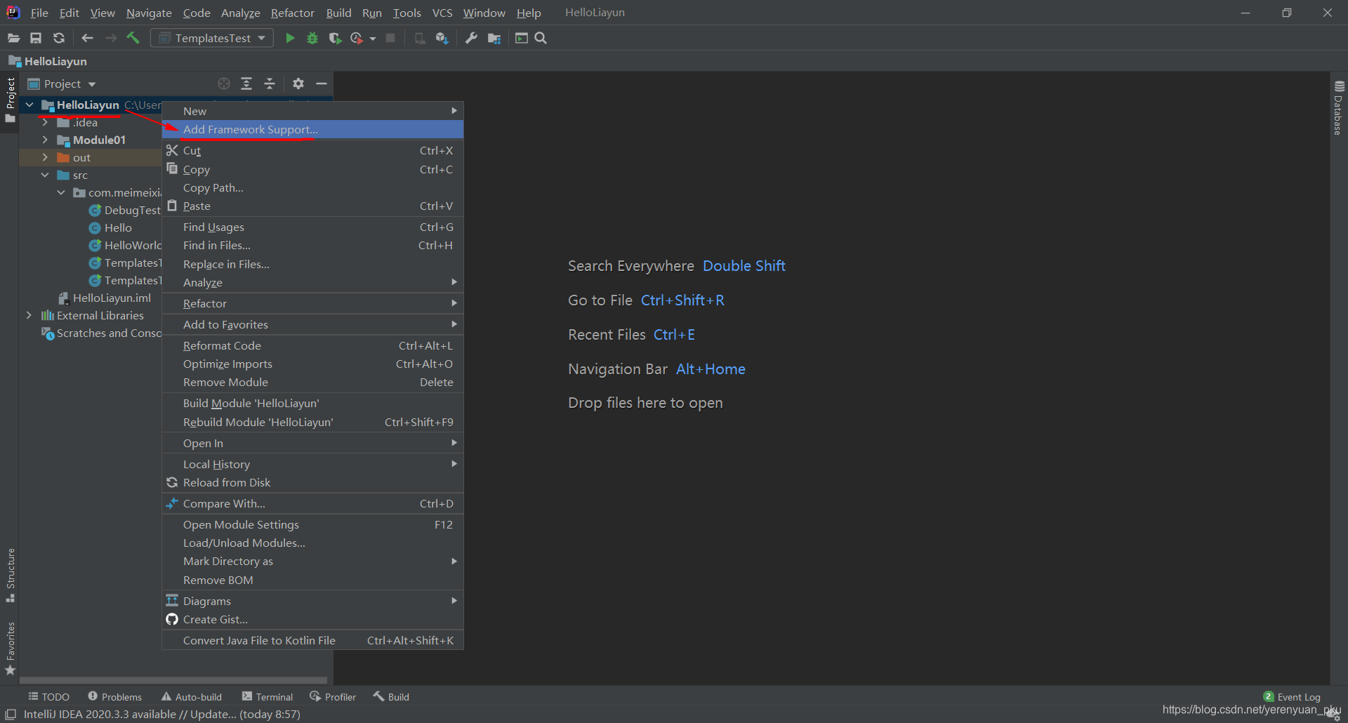Click the AVD/device manager toolbar icon
1348x723 pixels.
point(420,38)
